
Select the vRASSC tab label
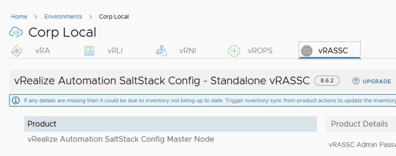pos(333,51)
